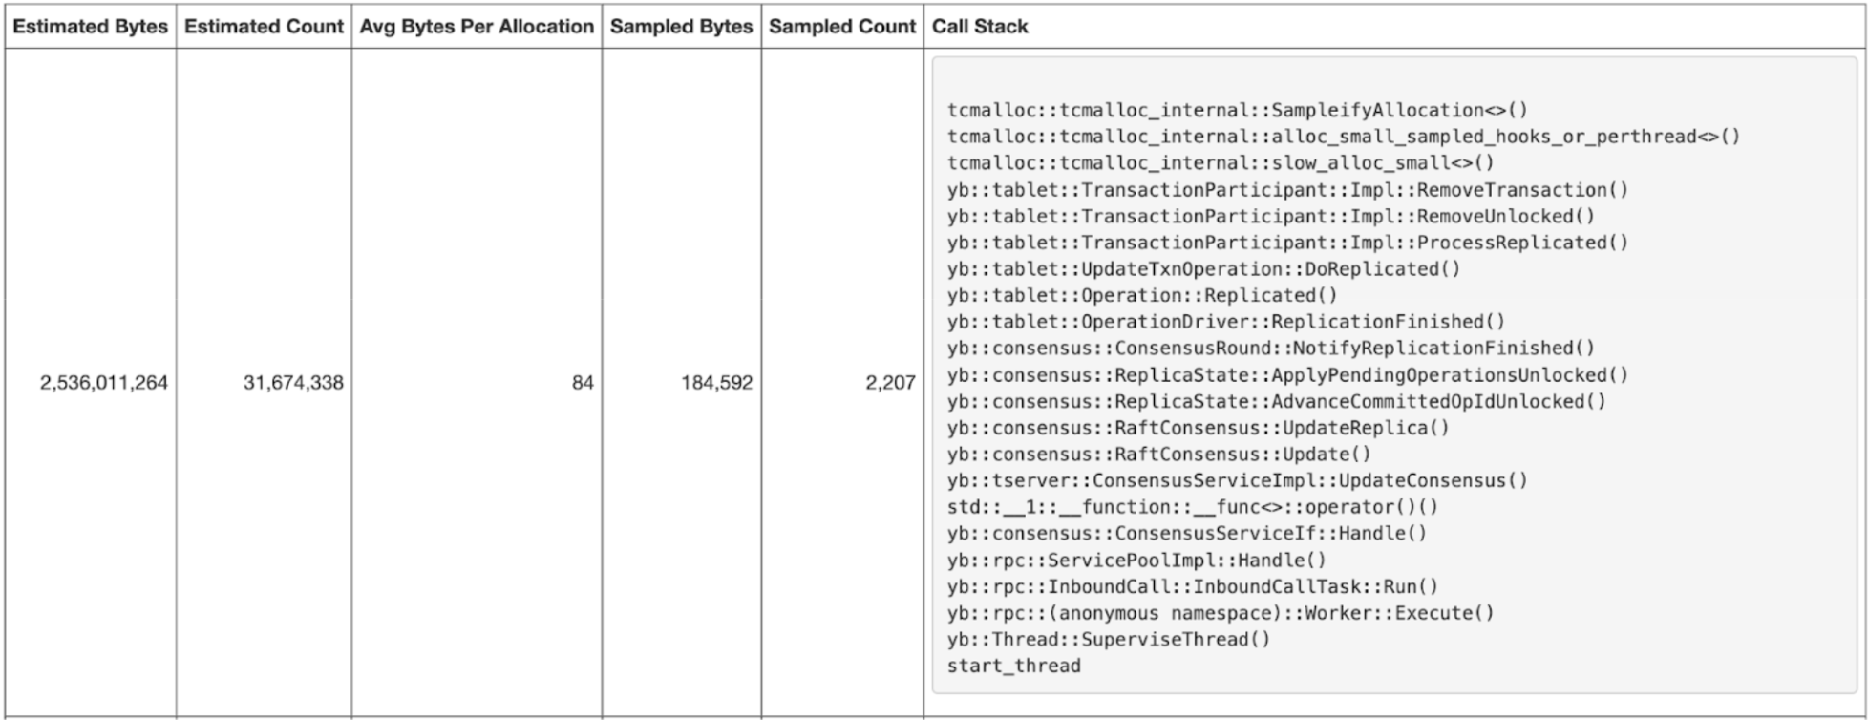Screen dimensions: 1868x720
Task: Select the 31,674,338 estimated count cell
Action: click(x=293, y=383)
